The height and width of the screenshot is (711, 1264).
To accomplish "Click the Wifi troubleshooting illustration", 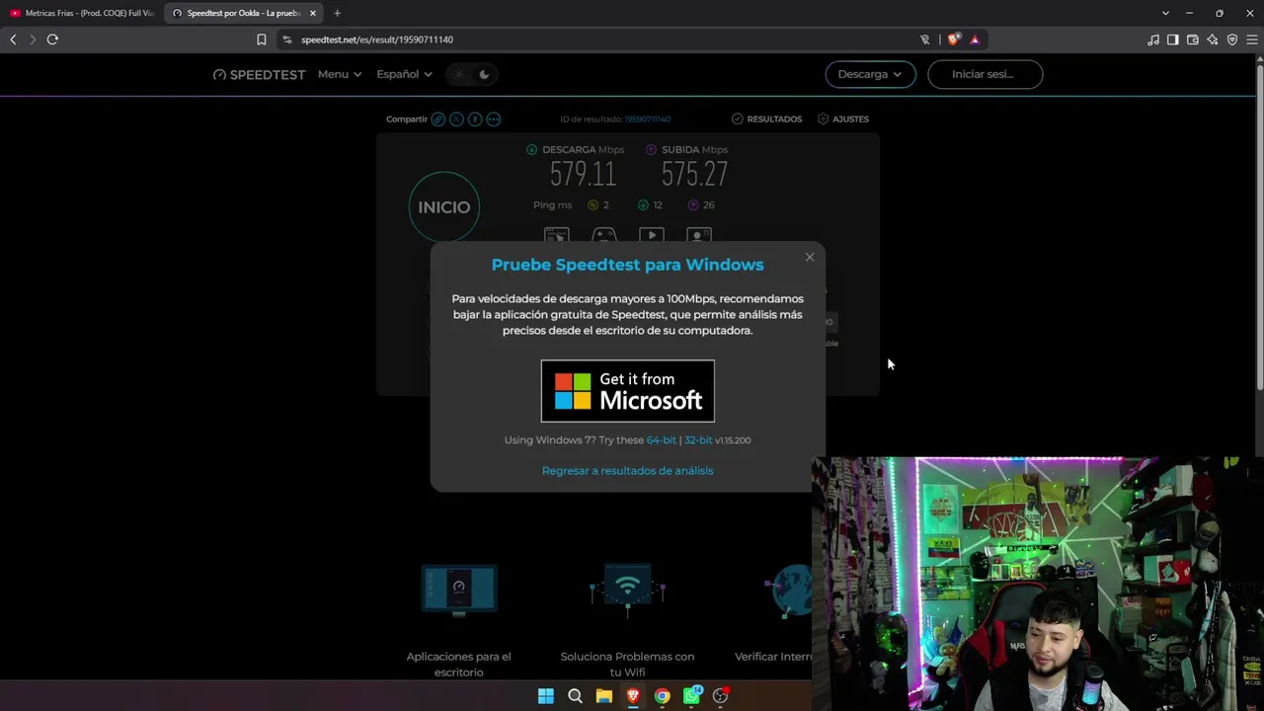I will click(627, 591).
